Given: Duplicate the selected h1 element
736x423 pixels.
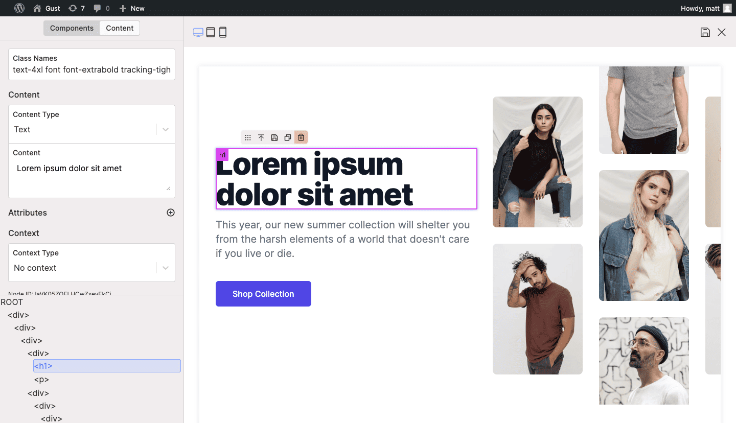Looking at the screenshot, I should pos(288,137).
